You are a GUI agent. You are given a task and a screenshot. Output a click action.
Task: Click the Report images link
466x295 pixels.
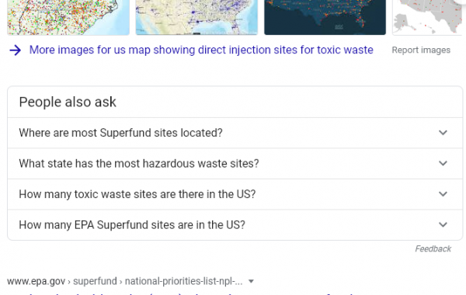coord(421,50)
